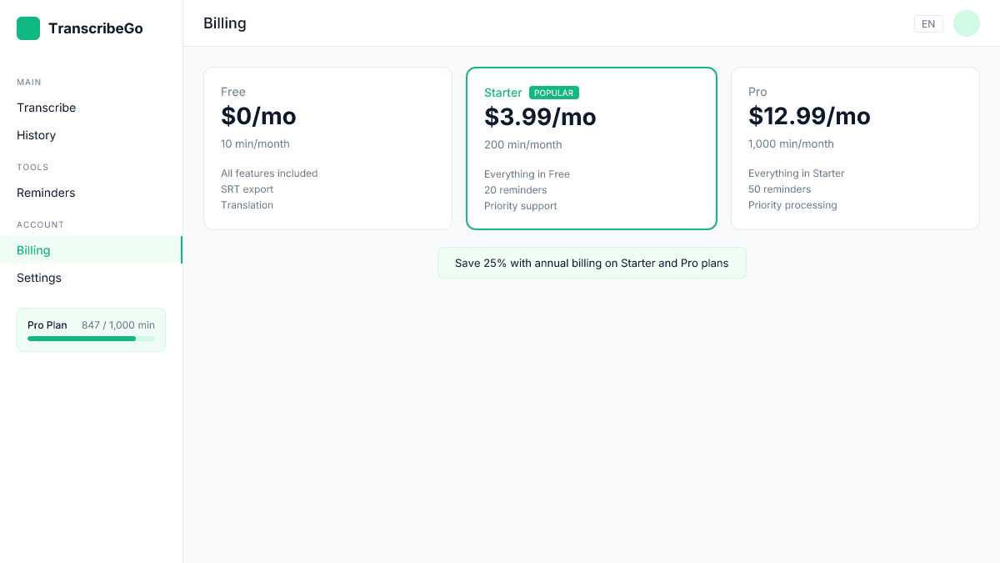Click the Pro Plan usage widget

coord(90,329)
